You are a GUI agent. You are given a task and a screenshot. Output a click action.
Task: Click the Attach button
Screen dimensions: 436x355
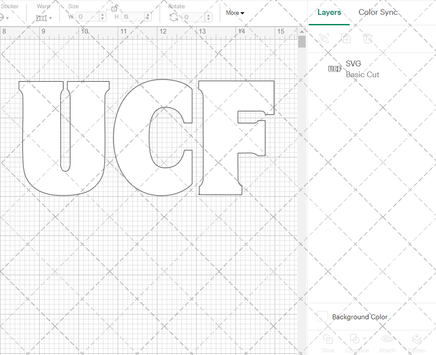click(387, 344)
